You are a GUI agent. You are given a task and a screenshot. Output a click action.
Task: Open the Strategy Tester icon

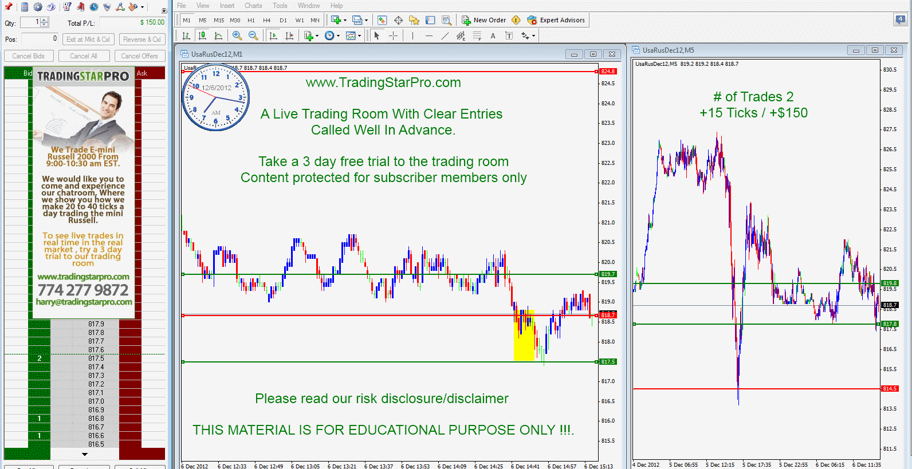(x=446, y=20)
